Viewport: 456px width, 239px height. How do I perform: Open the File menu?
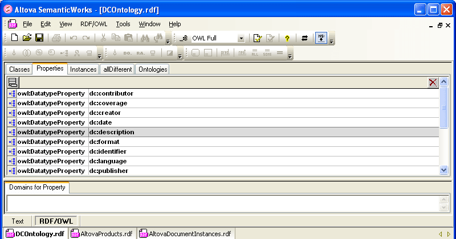click(27, 24)
